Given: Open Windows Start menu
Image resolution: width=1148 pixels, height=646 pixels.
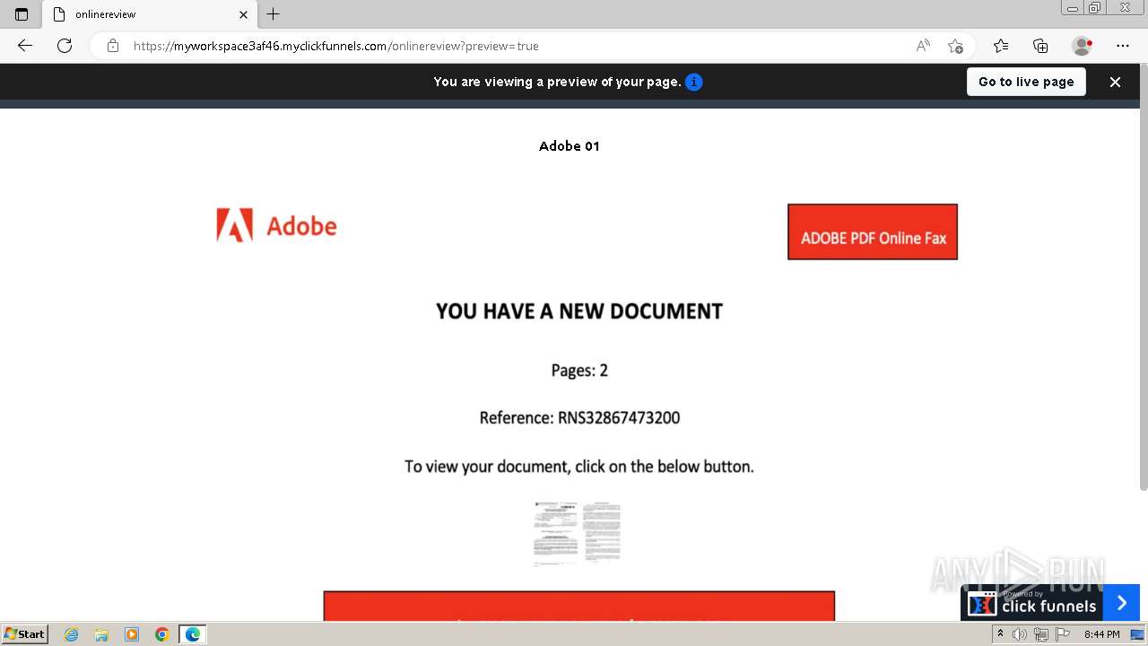Looking at the screenshot, I should 25,634.
